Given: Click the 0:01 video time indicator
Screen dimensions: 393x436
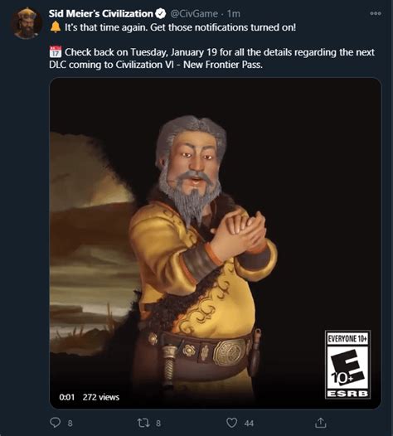Looking at the screenshot, I should pos(67,397).
